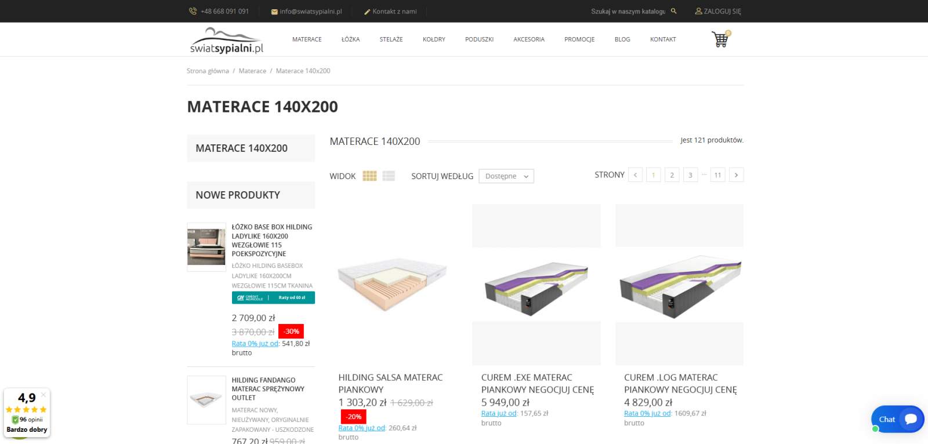Open ŁÓŻKO BASE BOX HILDING LADYLIKE title
This screenshot has height=444, width=928.
272,240
